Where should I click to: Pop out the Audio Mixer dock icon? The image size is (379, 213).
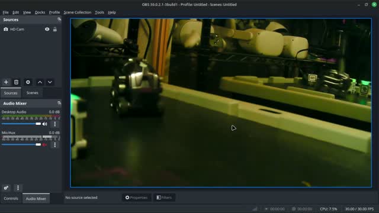click(x=59, y=104)
